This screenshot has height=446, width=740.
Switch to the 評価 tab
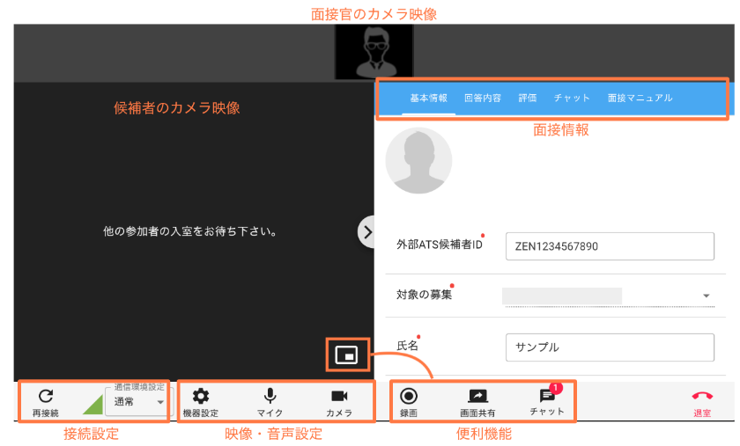pos(528,99)
